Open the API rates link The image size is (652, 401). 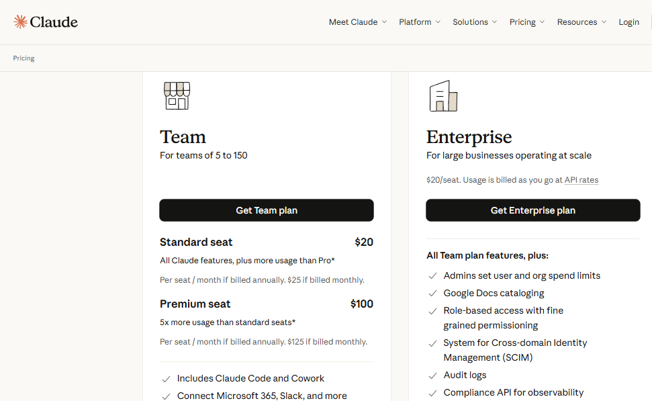pyautogui.click(x=580, y=179)
